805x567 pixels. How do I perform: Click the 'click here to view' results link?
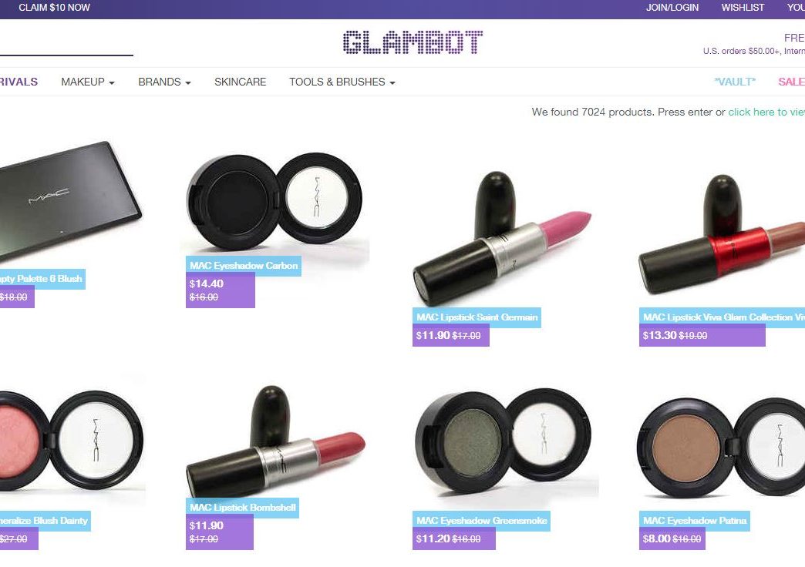(766, 112)
